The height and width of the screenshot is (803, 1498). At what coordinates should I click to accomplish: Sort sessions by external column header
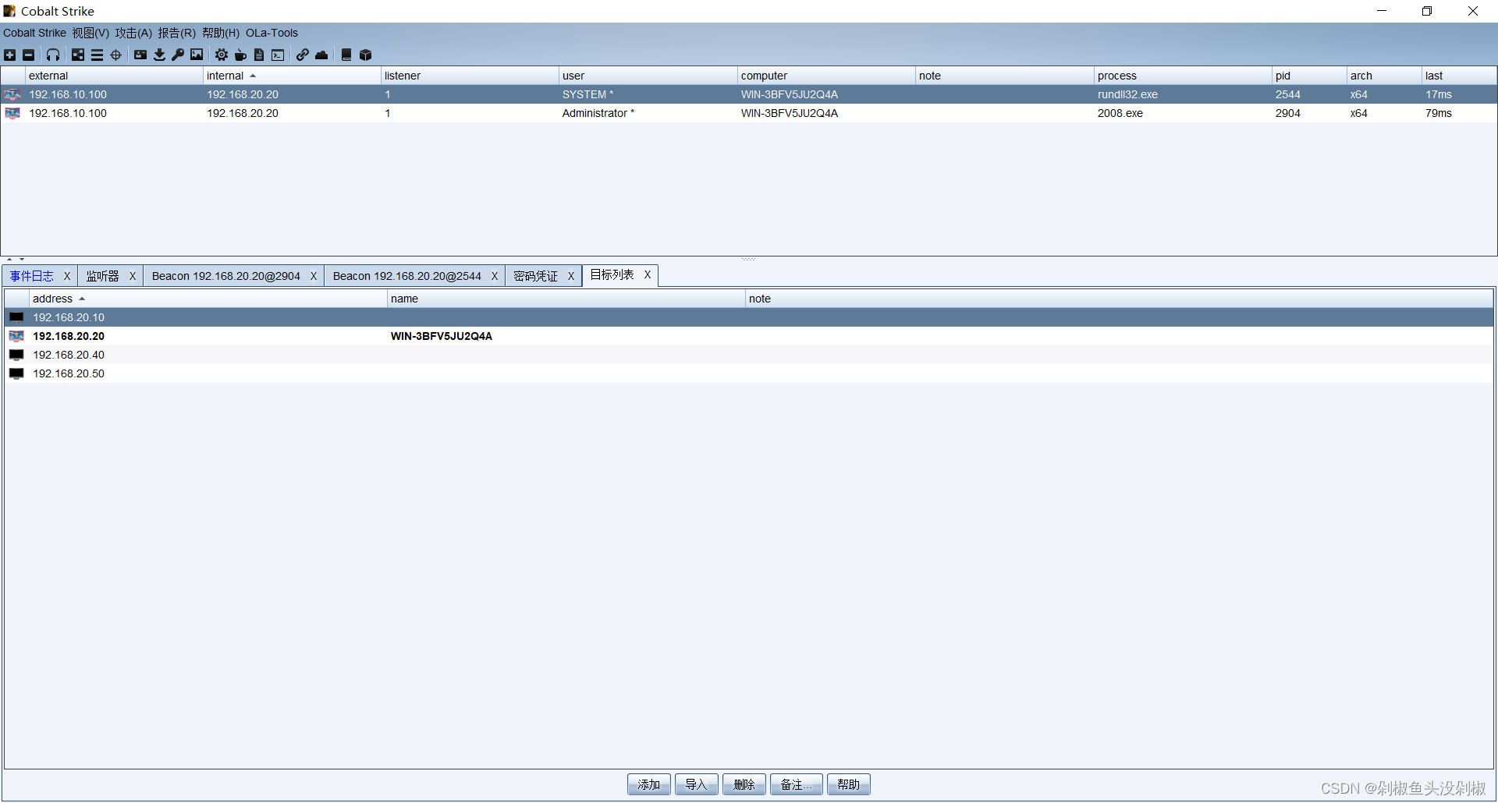[x=114, y=76]
